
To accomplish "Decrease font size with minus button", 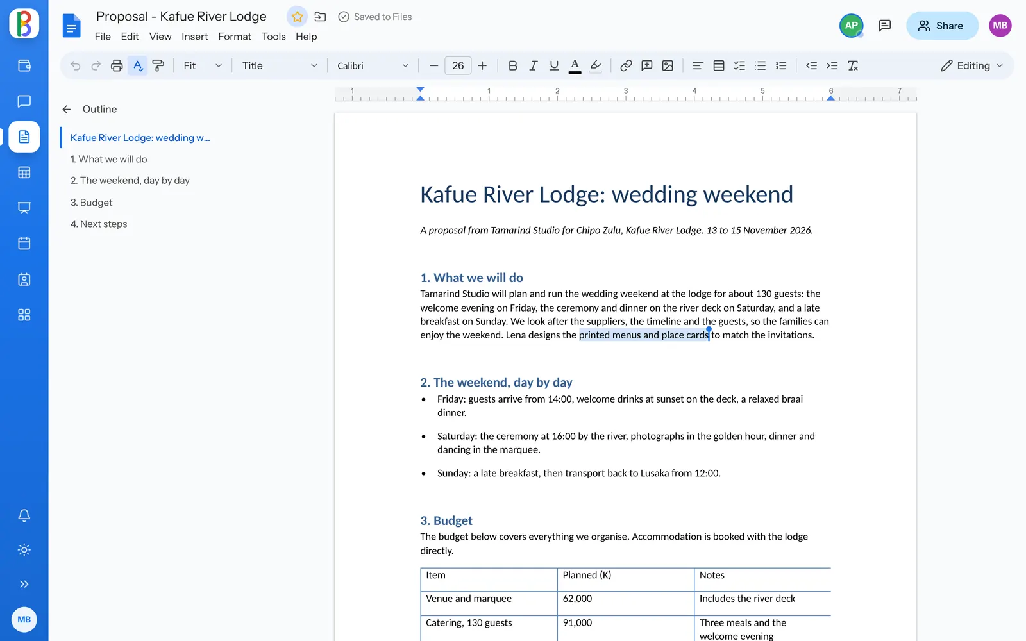I will coord(433,65).
